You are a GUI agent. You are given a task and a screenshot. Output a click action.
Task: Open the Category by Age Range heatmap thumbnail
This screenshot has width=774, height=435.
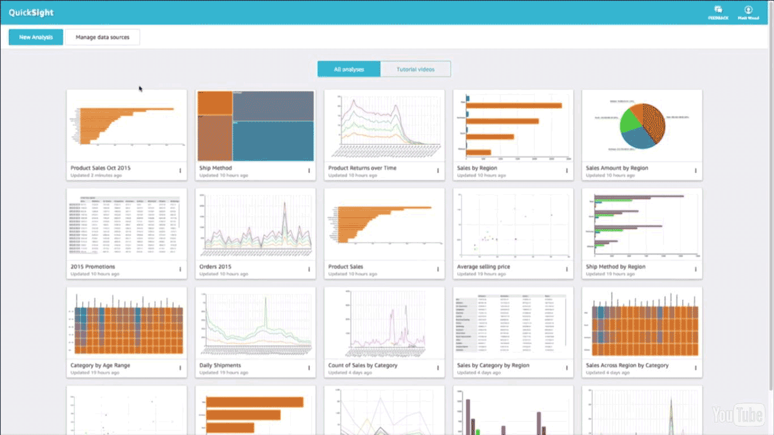[126, 323]
